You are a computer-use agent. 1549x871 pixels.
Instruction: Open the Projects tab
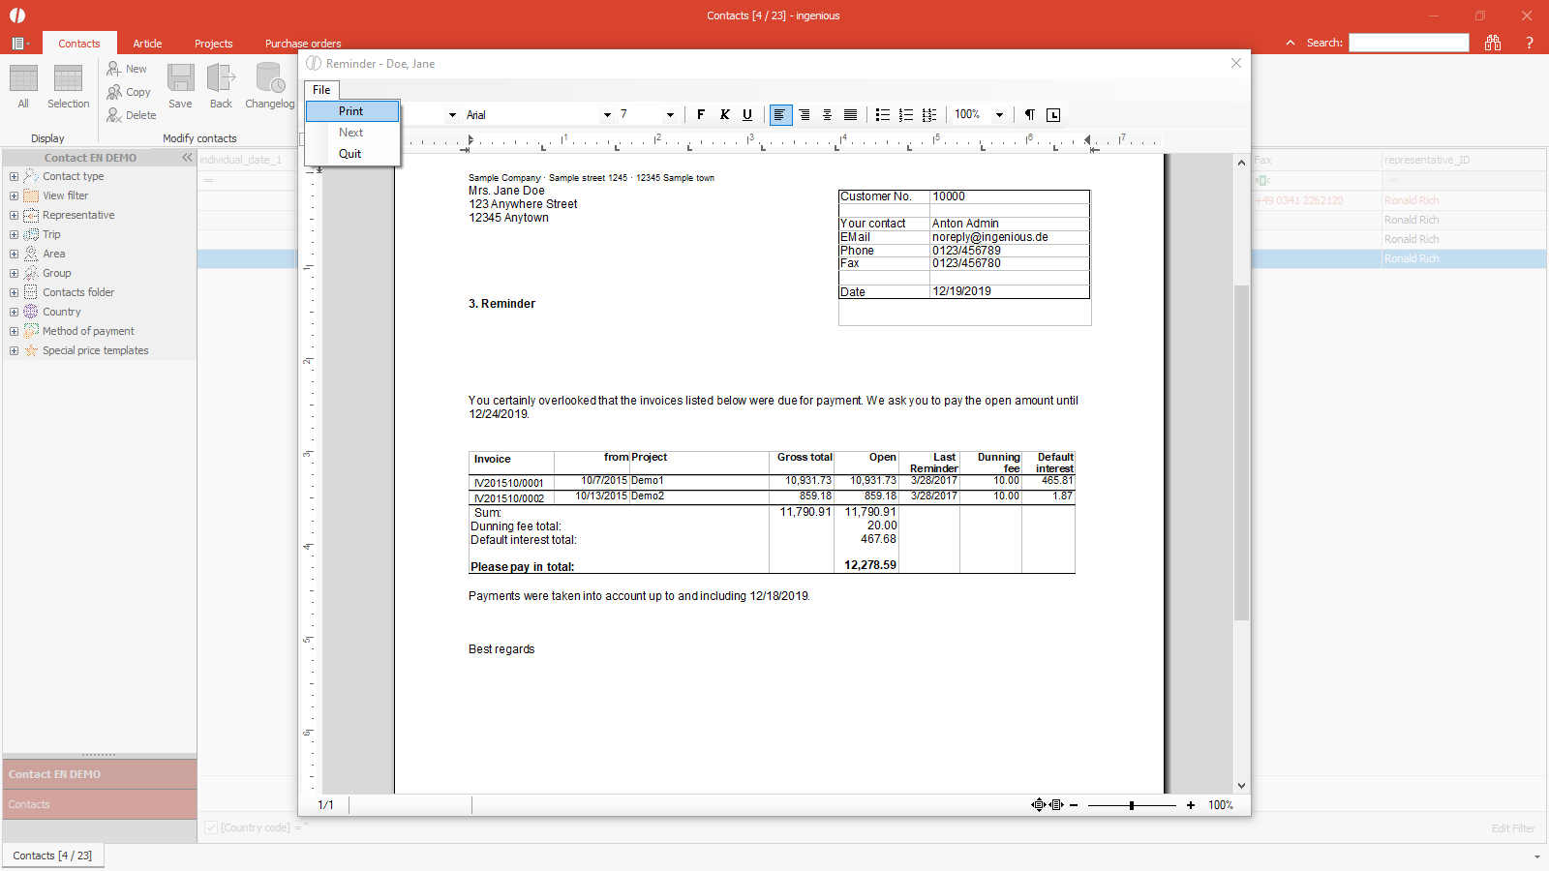213,44
